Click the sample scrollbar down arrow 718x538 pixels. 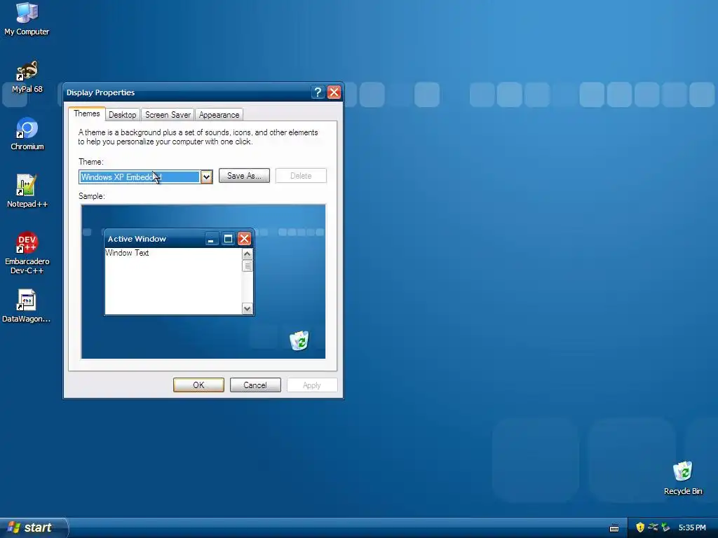click(x=248, y=309)
